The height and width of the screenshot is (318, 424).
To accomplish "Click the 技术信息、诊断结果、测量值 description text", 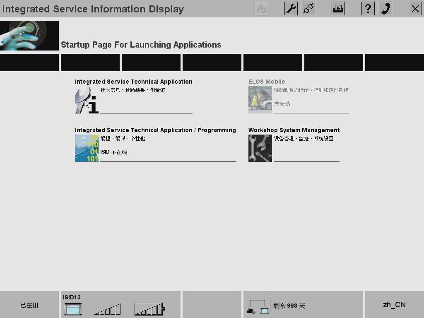I will [x=133, y=90].
